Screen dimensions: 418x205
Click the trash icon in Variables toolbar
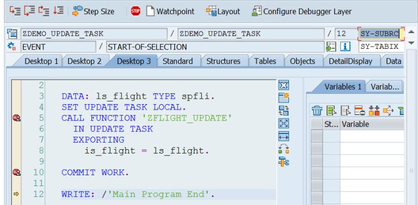click(317, 111)
